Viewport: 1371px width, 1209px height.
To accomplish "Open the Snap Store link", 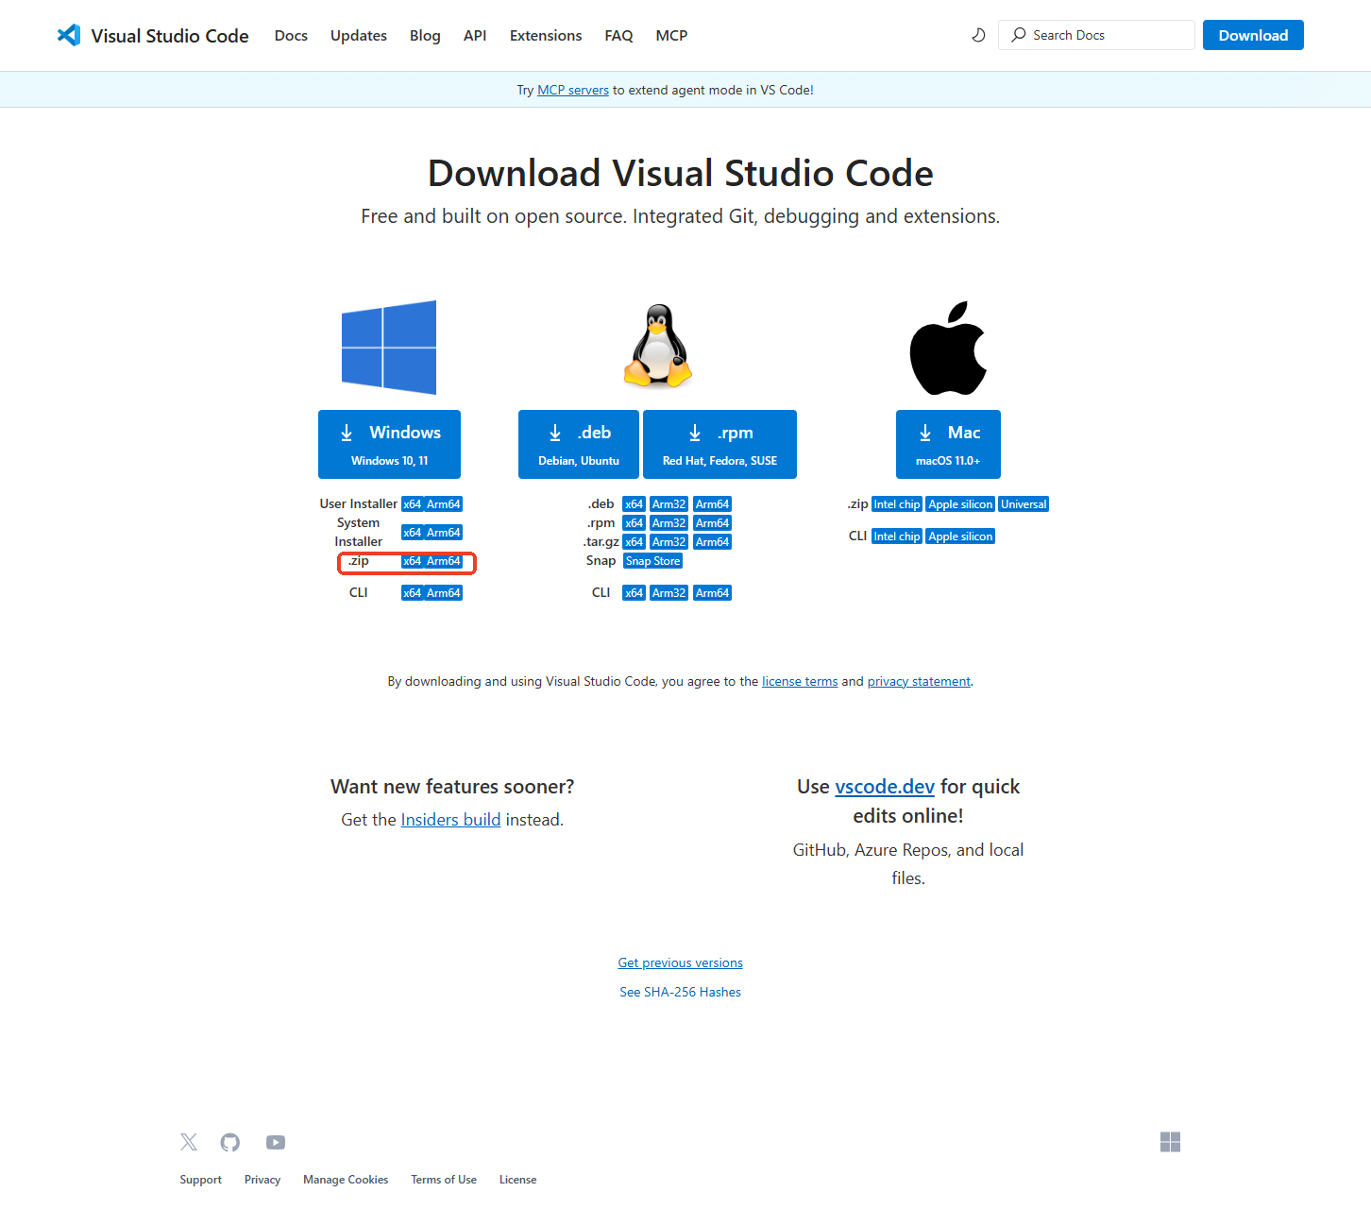I will (x=652, y=560).
